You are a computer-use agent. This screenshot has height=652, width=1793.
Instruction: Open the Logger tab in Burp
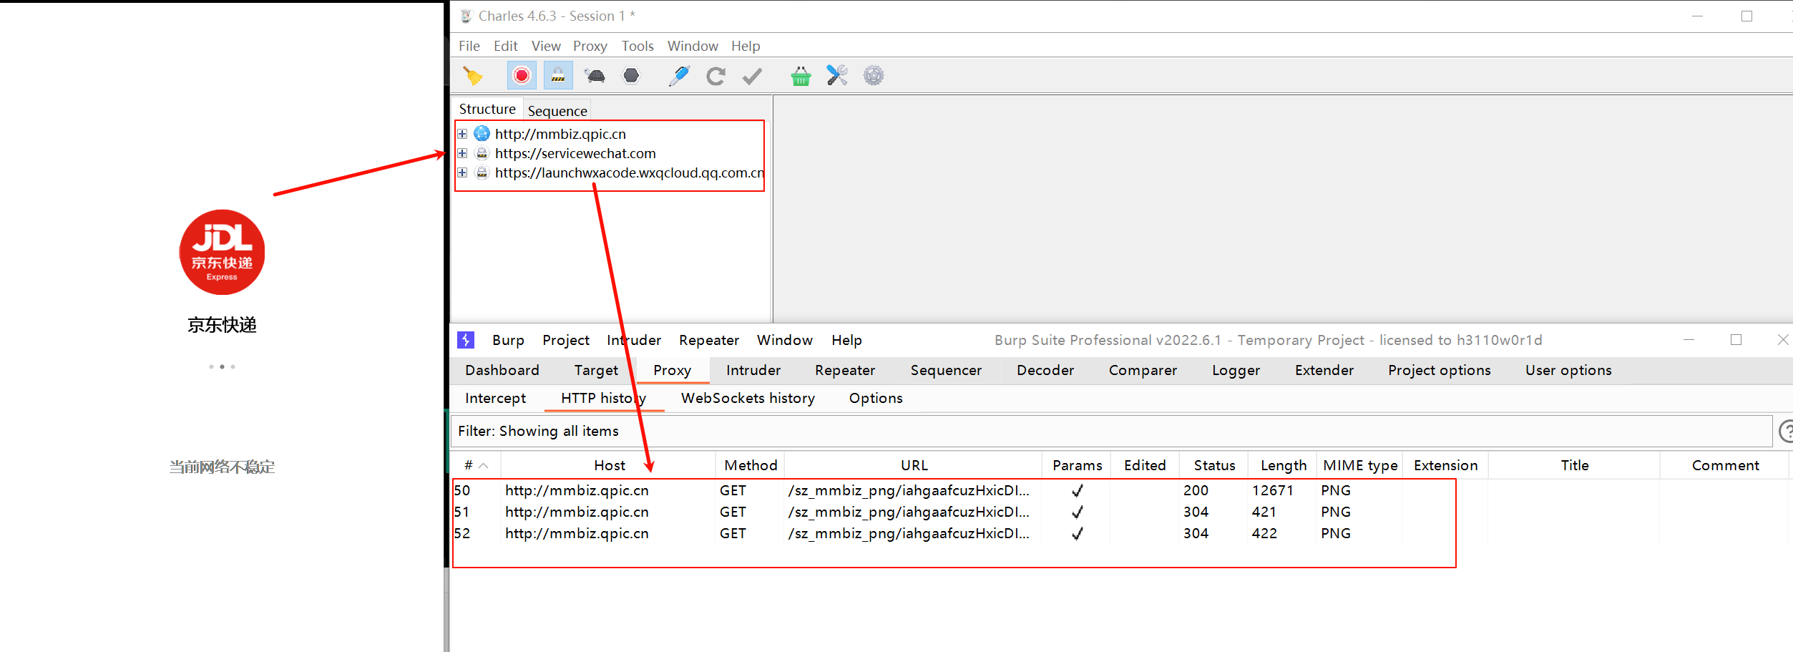tap(1236, 370)
